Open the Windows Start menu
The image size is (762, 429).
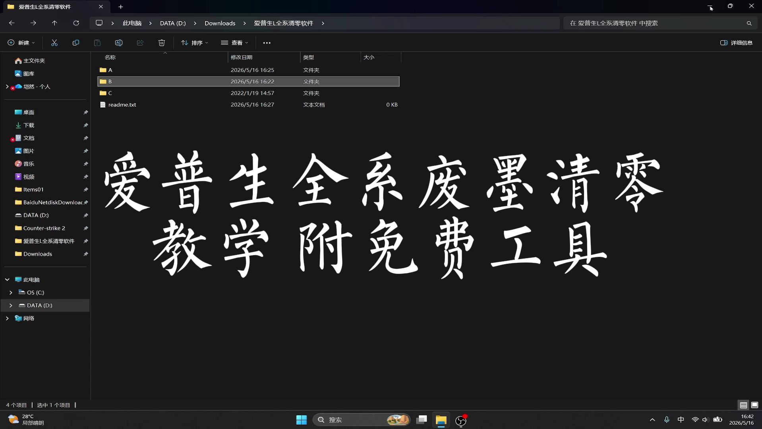[302, 420]
